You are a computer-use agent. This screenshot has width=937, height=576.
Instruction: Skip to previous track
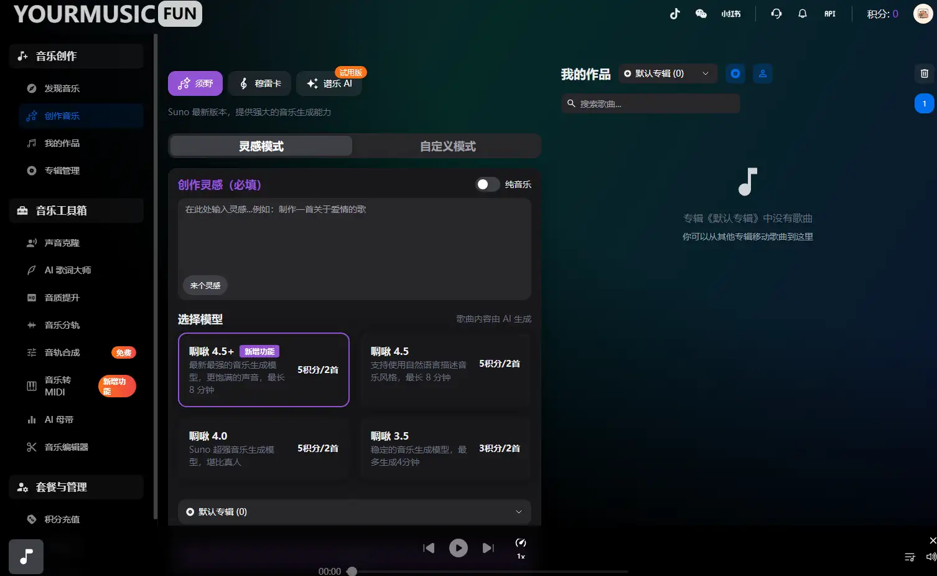pyautogui.click(x=429, y=548)
